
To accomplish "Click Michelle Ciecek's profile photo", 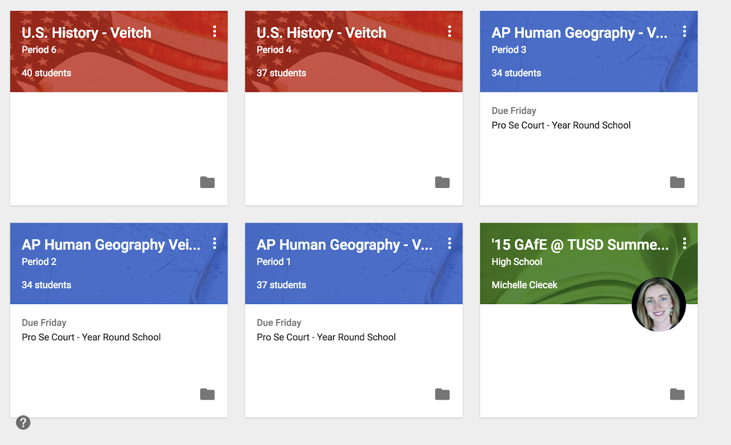I will click(x=658, y=305).
